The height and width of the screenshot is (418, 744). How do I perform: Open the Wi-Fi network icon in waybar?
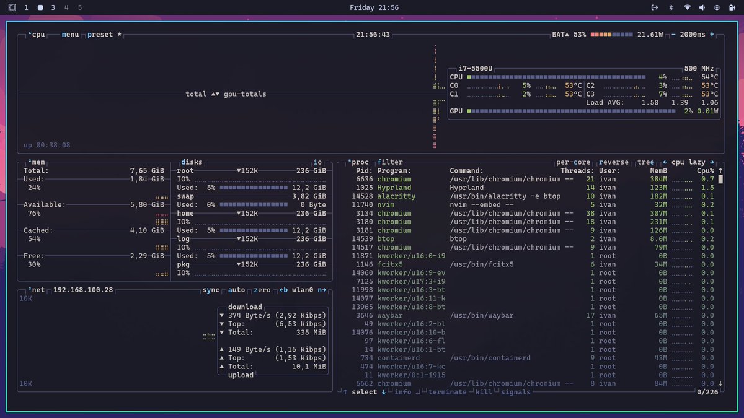pos(687,7)
